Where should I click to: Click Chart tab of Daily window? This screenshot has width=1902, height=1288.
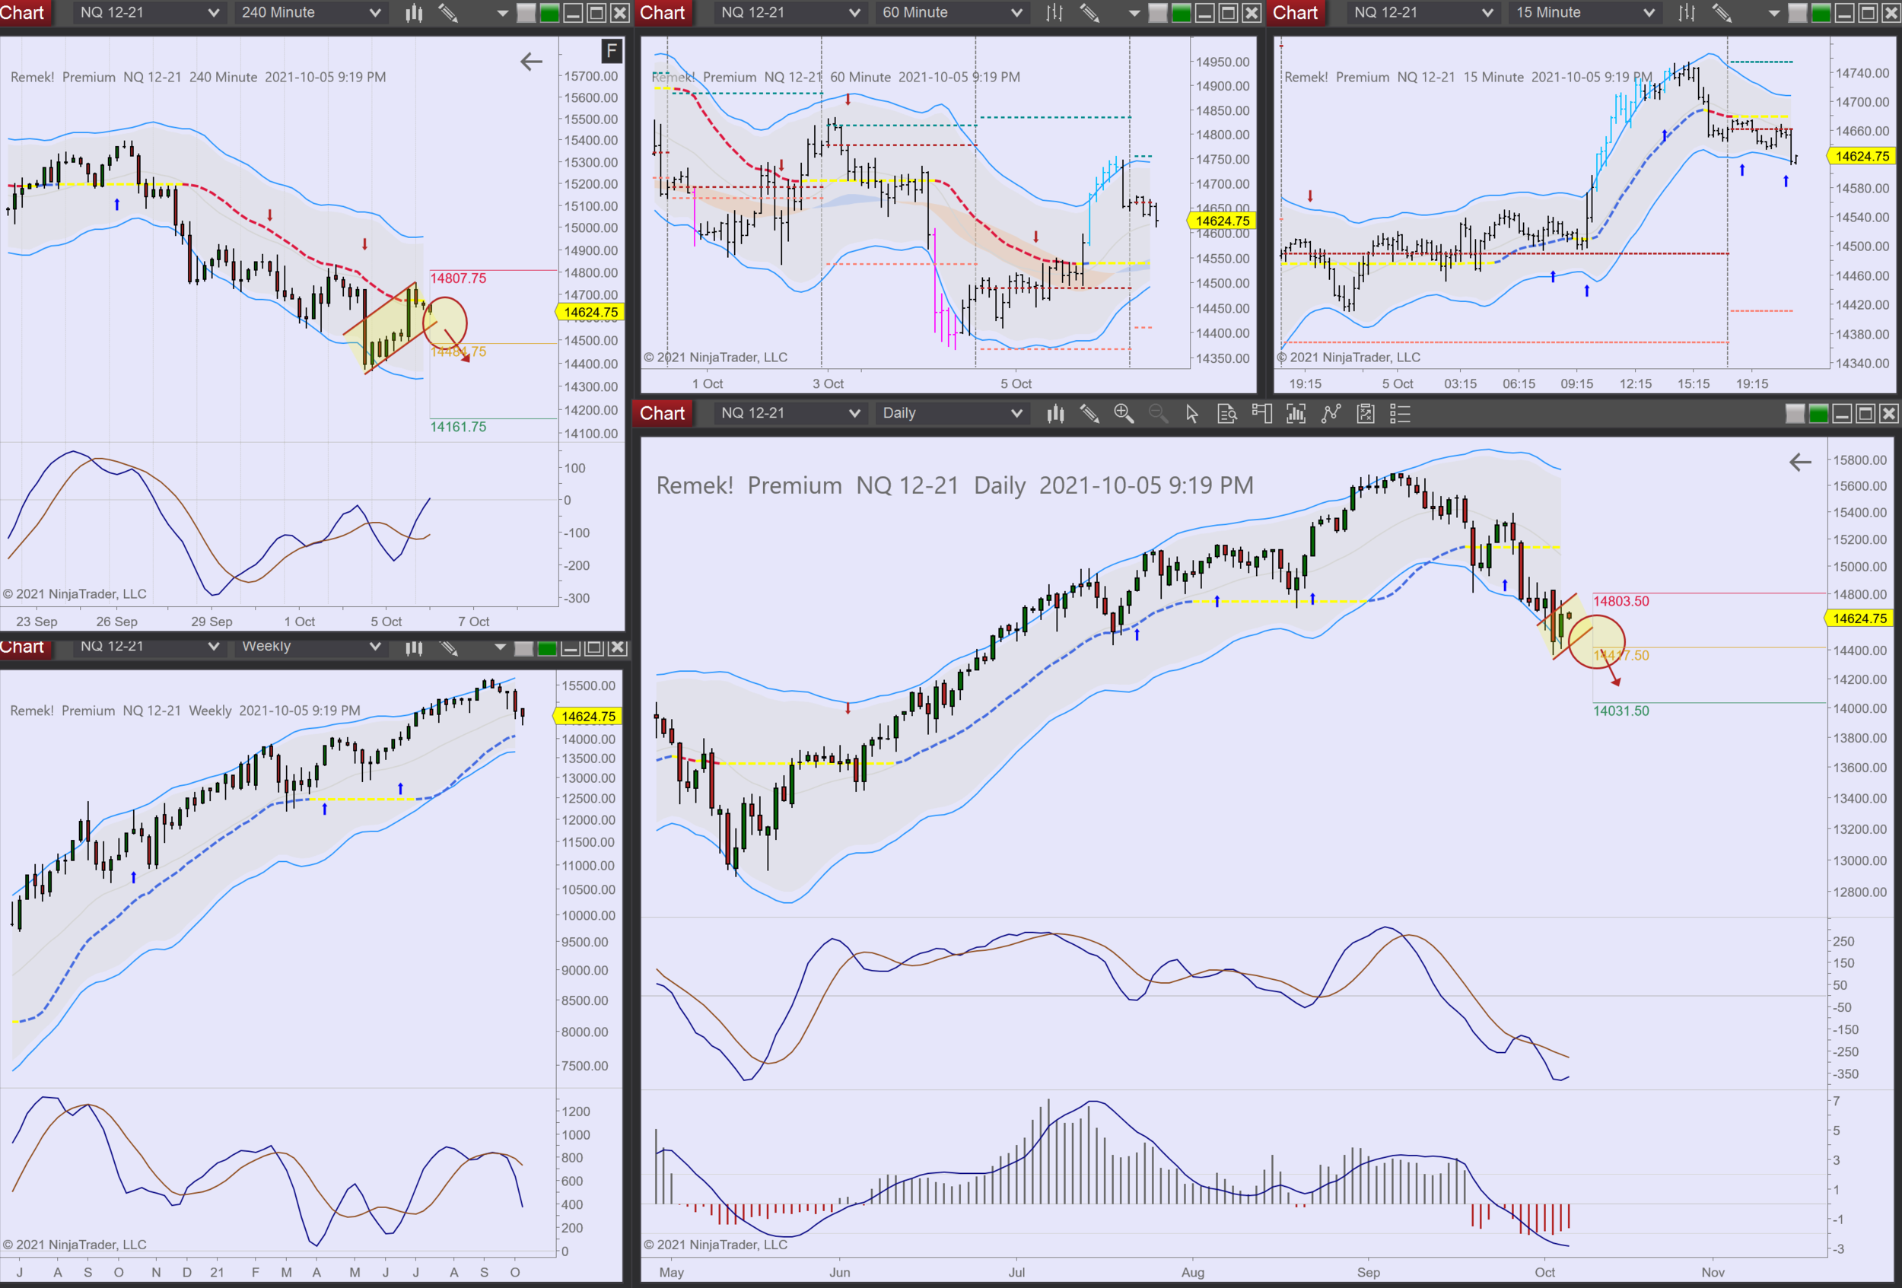pos(661,413)
